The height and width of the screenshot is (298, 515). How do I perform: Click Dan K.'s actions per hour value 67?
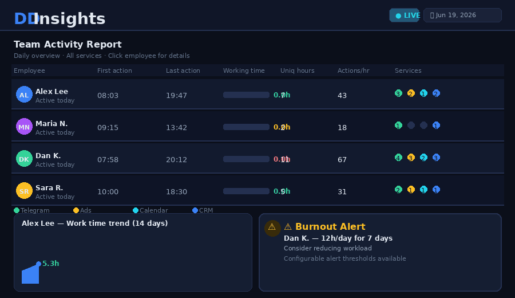(x=342, y=160)
